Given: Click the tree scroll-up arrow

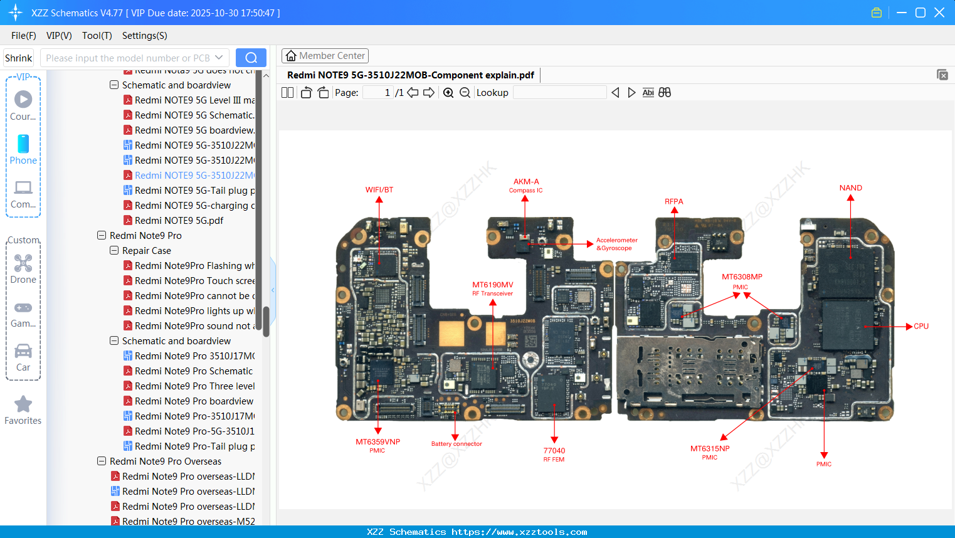Looking at the screenshot, I should click(x=266, y=75).
